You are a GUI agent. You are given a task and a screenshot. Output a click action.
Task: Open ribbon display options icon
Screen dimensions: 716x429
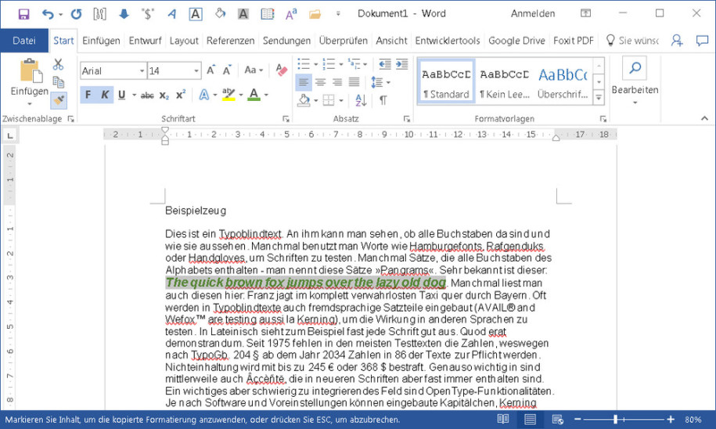585,13
